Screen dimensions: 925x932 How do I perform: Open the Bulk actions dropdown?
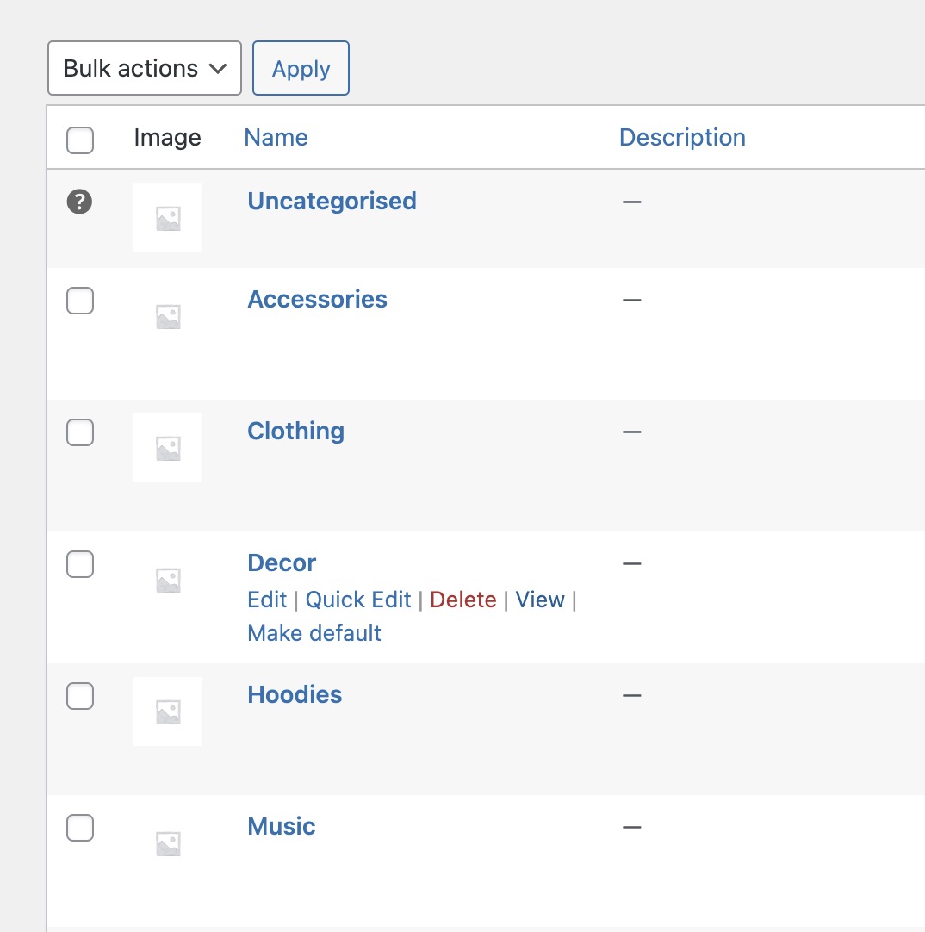(x=145, y=69)
